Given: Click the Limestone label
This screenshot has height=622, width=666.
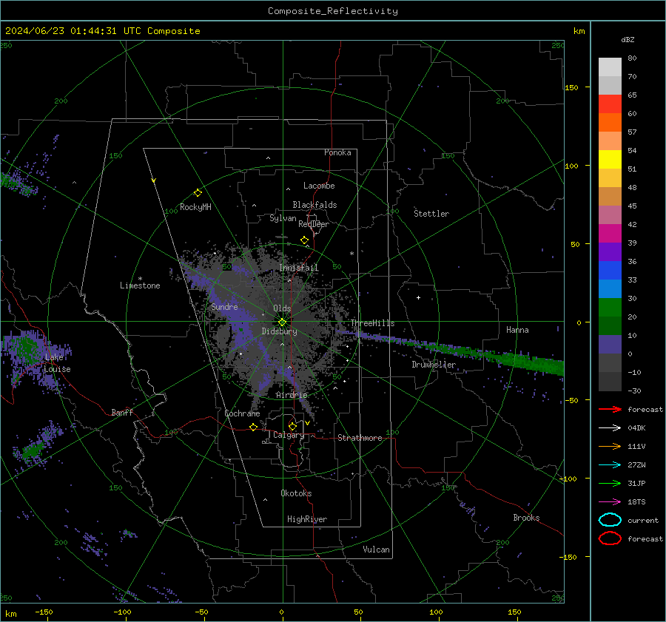Looking at the screenshot, I should [140, 285].
